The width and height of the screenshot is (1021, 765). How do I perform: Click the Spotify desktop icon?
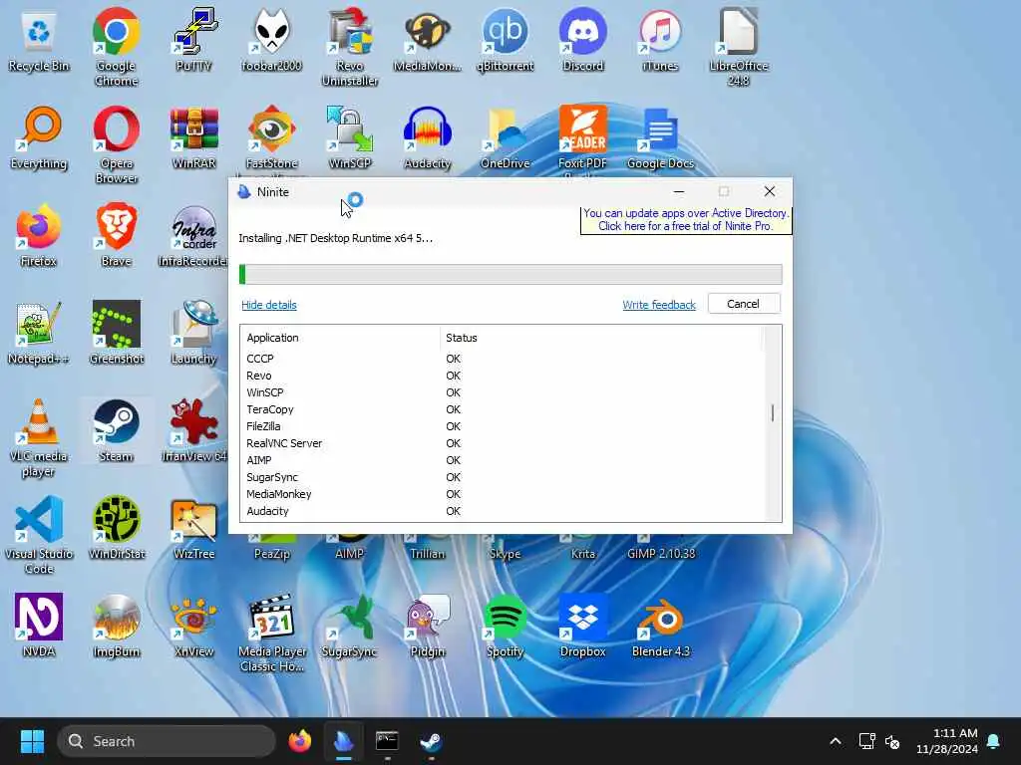[x=506, y=626]
